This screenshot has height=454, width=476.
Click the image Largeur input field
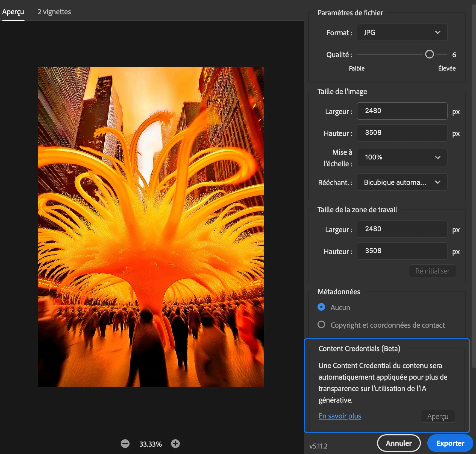pos(402,111)
